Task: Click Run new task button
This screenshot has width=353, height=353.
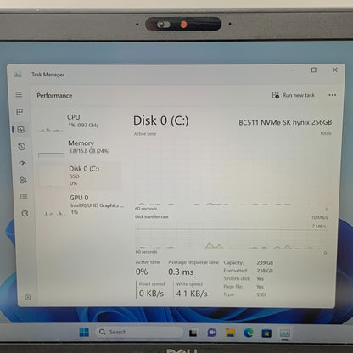Action: pyautogui.click(x=293, y=95)
